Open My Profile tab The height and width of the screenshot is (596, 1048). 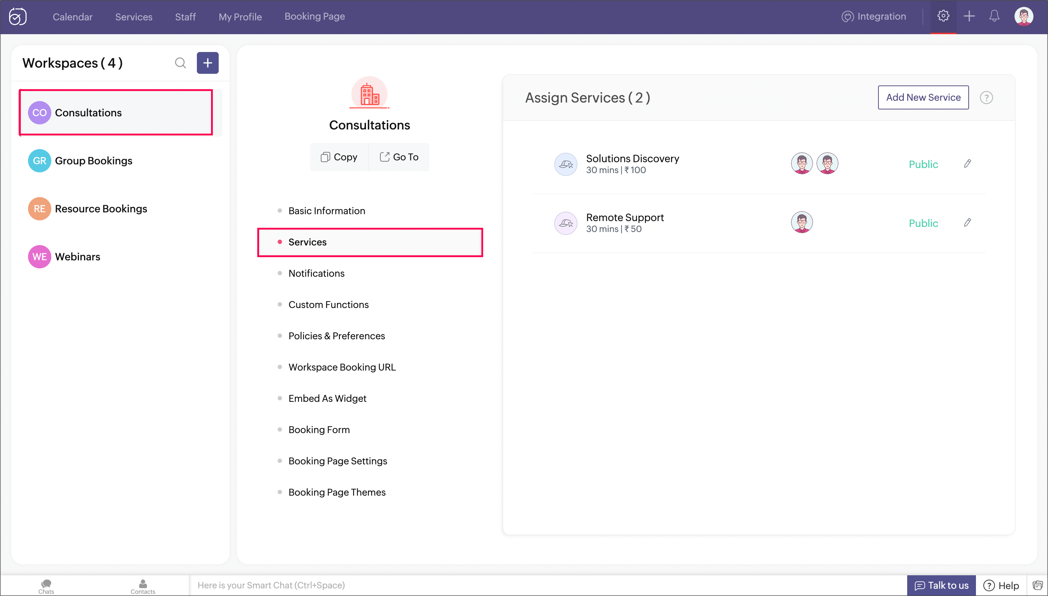pos(240,17)
